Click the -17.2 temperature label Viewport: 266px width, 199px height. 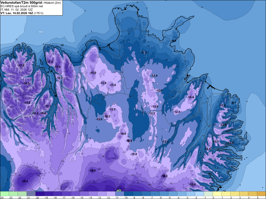click(50, 62)
